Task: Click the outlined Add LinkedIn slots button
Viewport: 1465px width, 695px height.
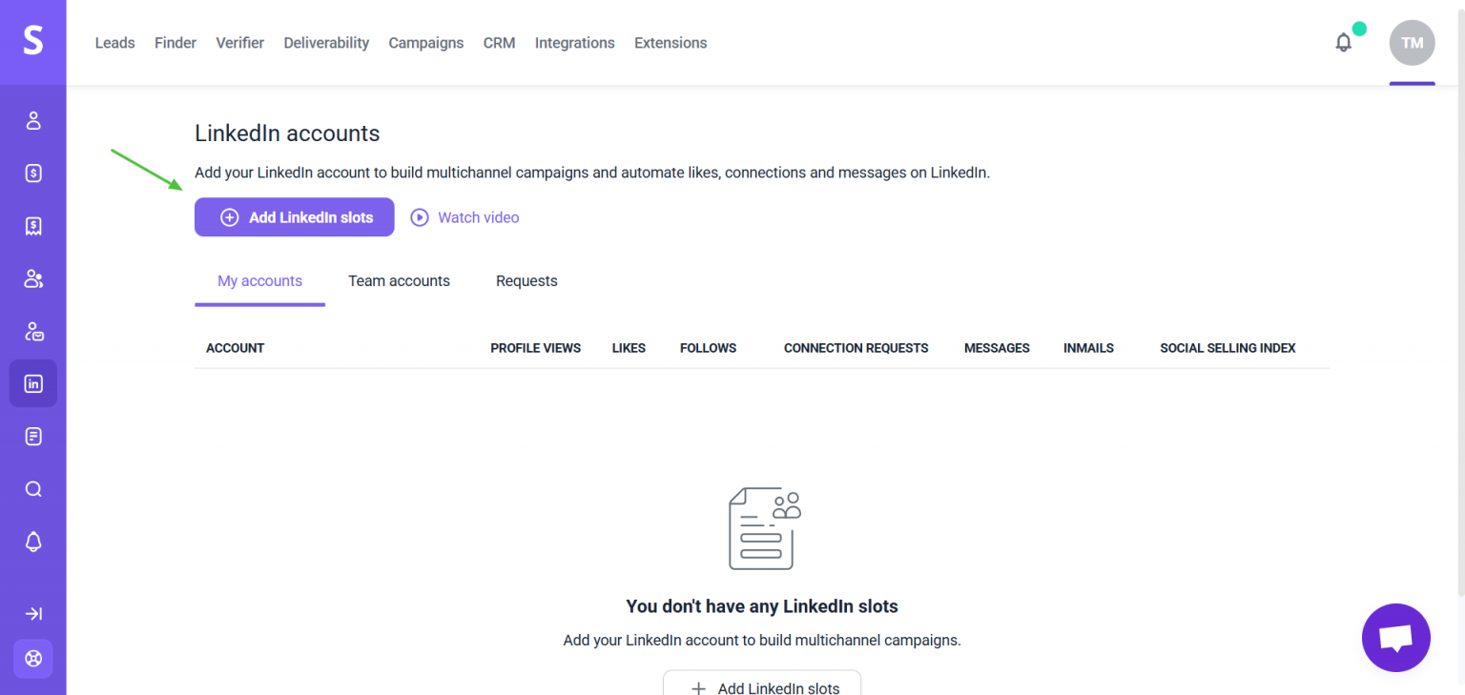Action: pos(762,683)
